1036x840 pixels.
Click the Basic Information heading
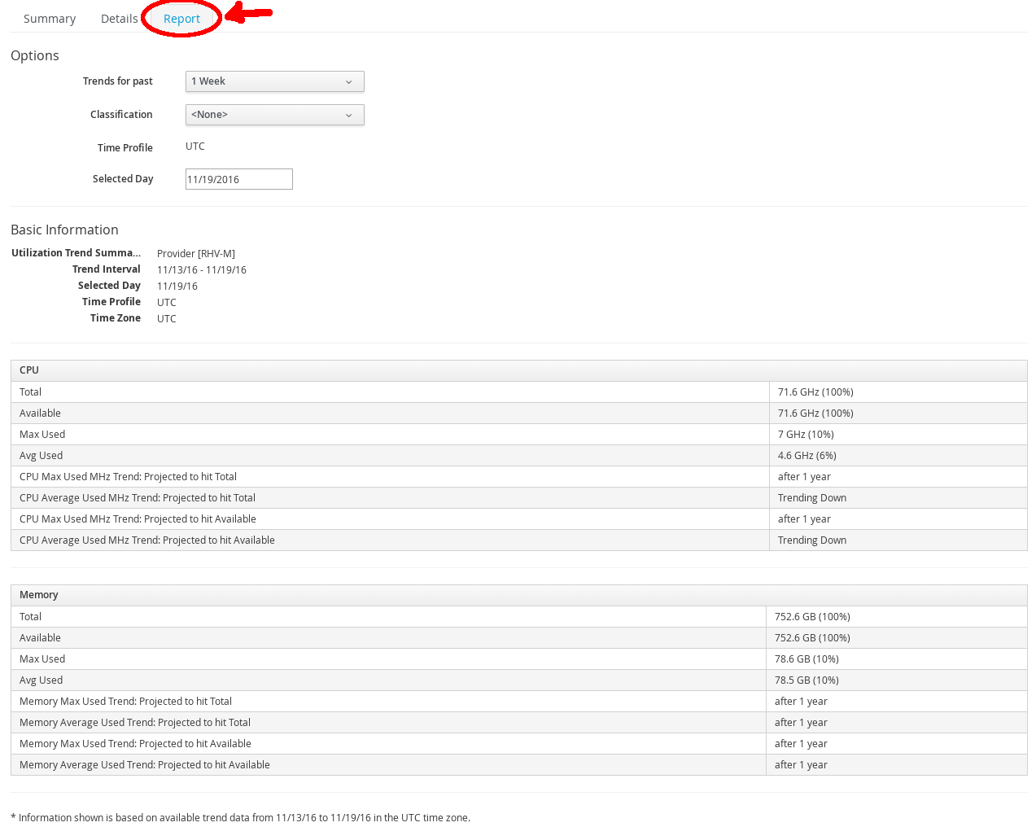[64, 230]
